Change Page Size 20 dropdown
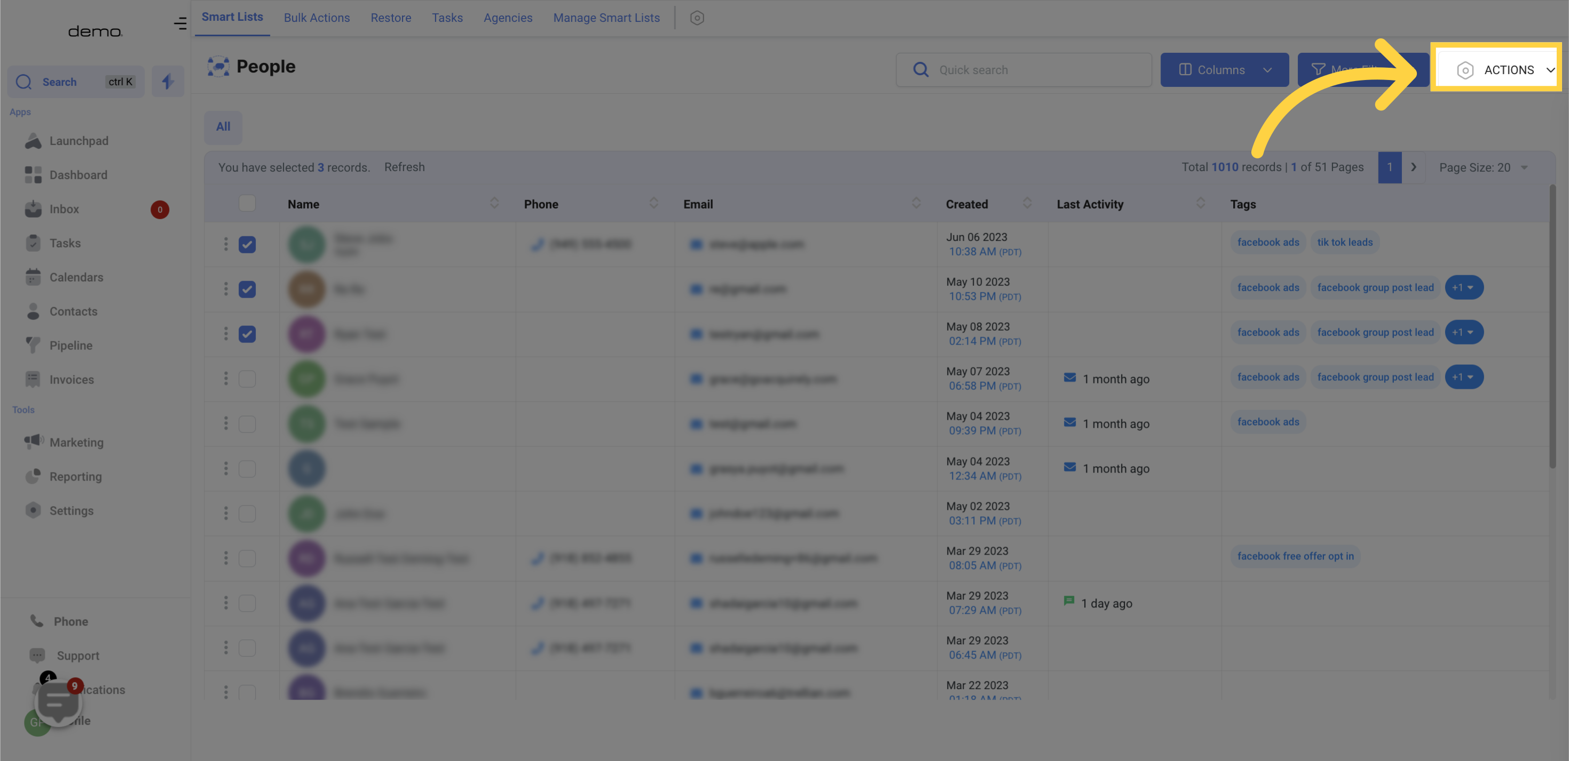Image resolution: width=1569 pixels, height=761 pixels. point(1484,167)
